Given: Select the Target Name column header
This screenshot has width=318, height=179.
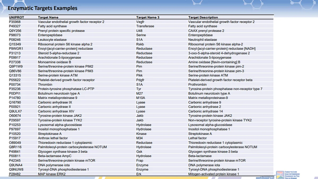Looking at the screenshot, I should [x=48, y=17].
